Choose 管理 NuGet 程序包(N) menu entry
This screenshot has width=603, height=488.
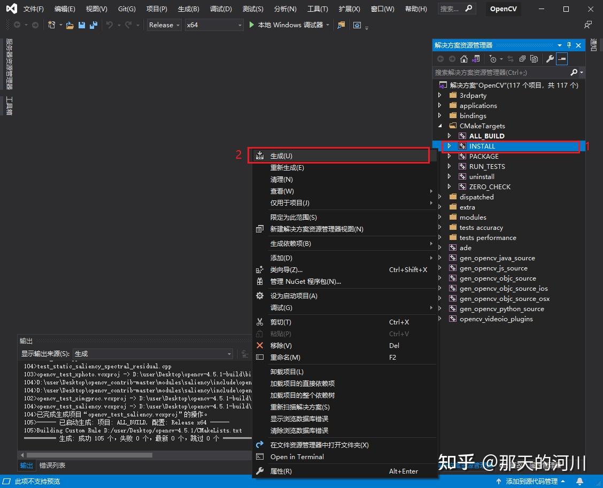pyautogui.click(x=344, y=282)
